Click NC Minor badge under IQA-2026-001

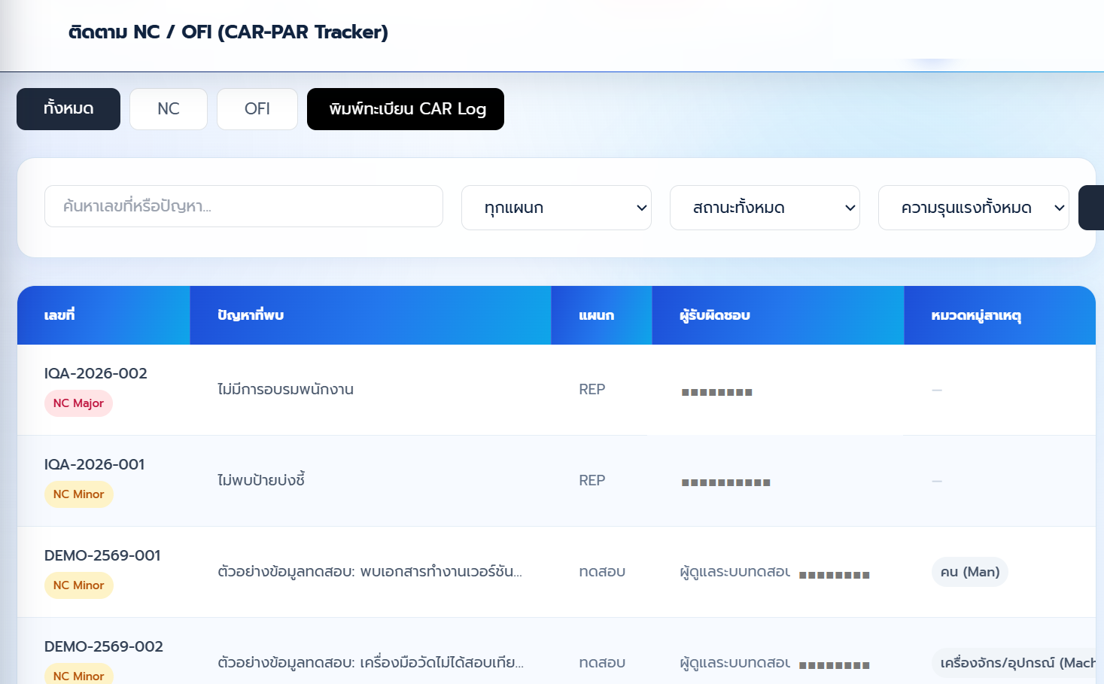click(78, 494)
